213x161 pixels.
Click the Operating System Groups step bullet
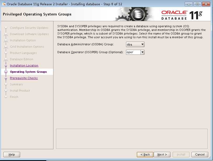6,72
